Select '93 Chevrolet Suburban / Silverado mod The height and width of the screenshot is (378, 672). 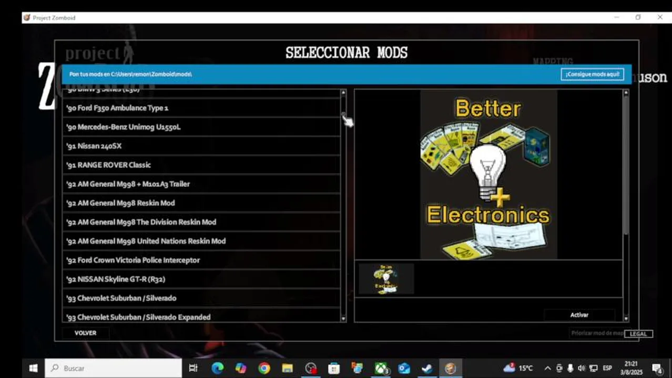coord(201,298)
